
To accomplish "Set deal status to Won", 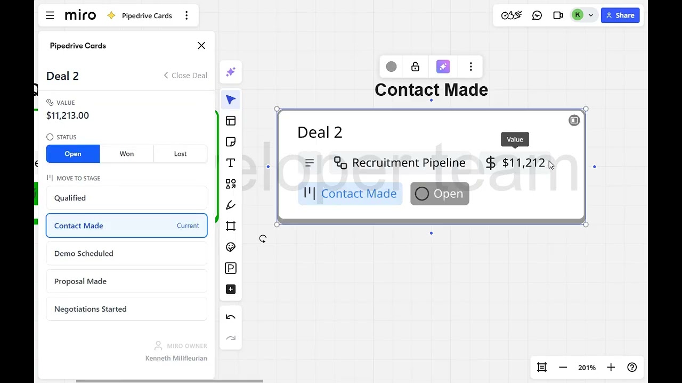I will (x=127, y=154).
